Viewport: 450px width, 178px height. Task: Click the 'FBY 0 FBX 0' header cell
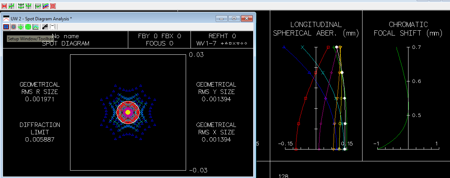click(x=159, y=40)
